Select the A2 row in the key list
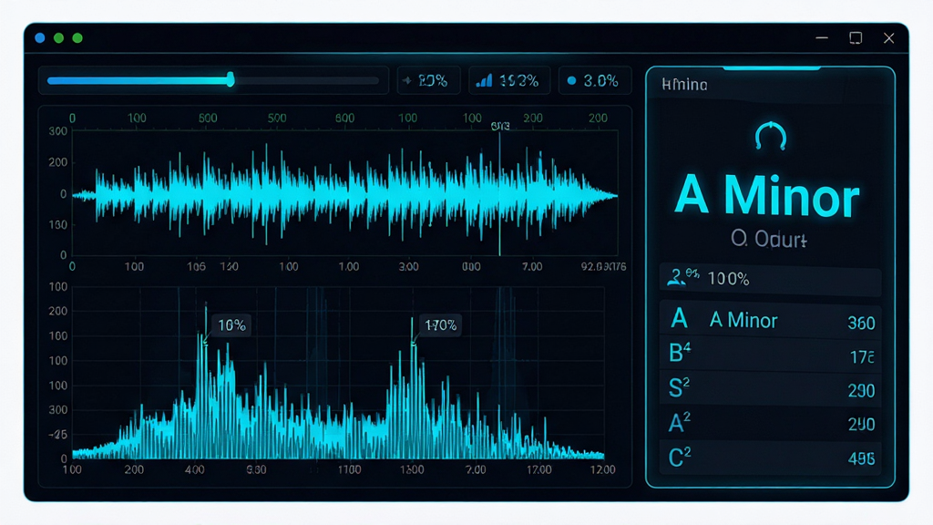Image resolution: width=933 pixels, height=525 pixels. pyautogui.click(x=771, y=423)
